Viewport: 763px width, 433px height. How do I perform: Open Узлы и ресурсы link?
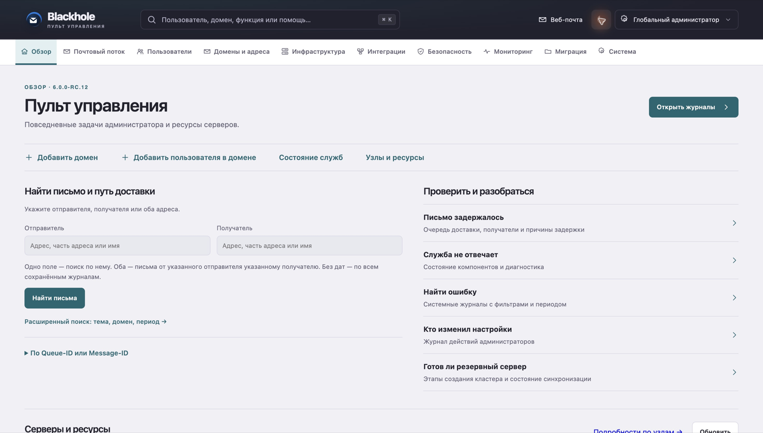coord(395,158)
